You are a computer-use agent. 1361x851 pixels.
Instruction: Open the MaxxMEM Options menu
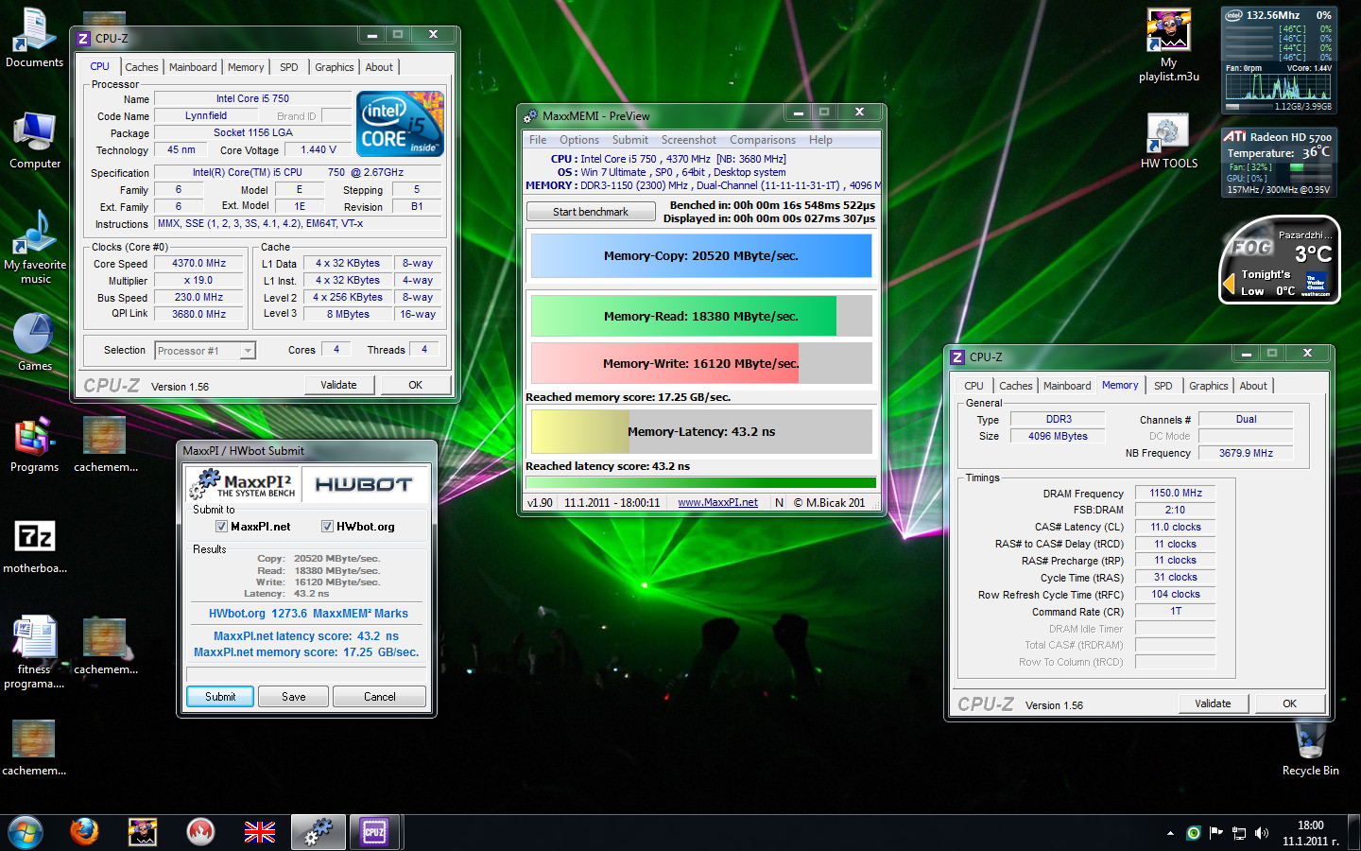(579, 140)
